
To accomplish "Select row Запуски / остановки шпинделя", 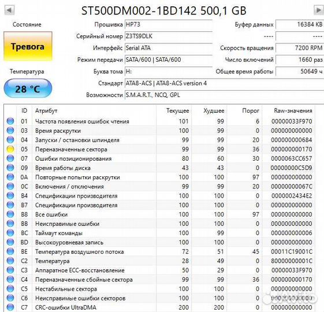I will pos(159,140).
